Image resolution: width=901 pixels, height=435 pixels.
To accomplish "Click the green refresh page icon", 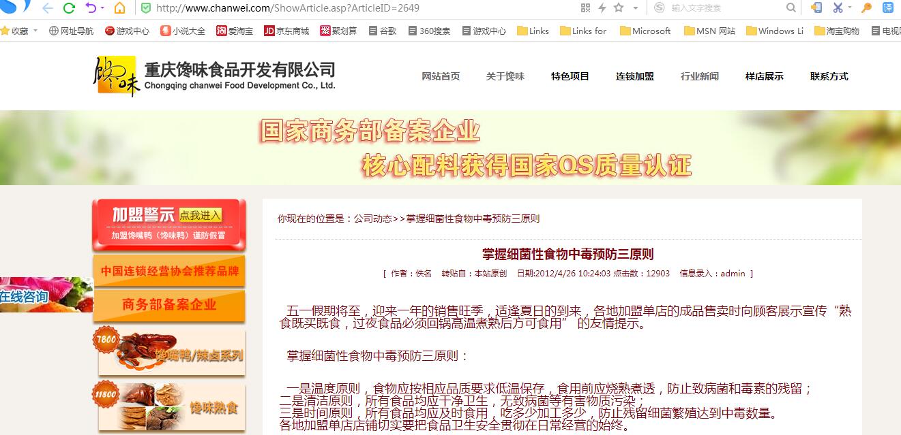I will coord(69,8).
